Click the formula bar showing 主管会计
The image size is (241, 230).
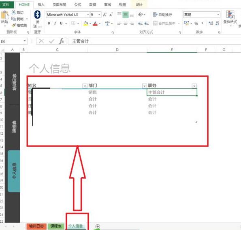[x=154, y=41]
